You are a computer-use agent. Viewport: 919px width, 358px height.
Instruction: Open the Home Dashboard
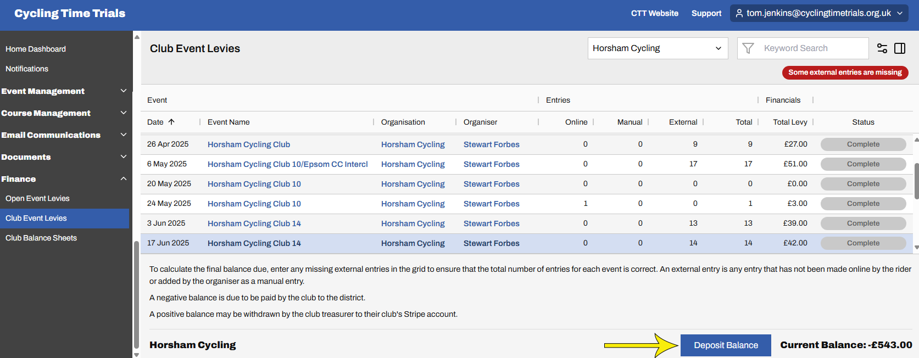point(36,49)
